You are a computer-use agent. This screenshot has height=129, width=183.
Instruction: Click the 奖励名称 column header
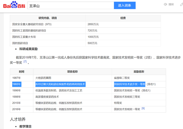(139, 72)
